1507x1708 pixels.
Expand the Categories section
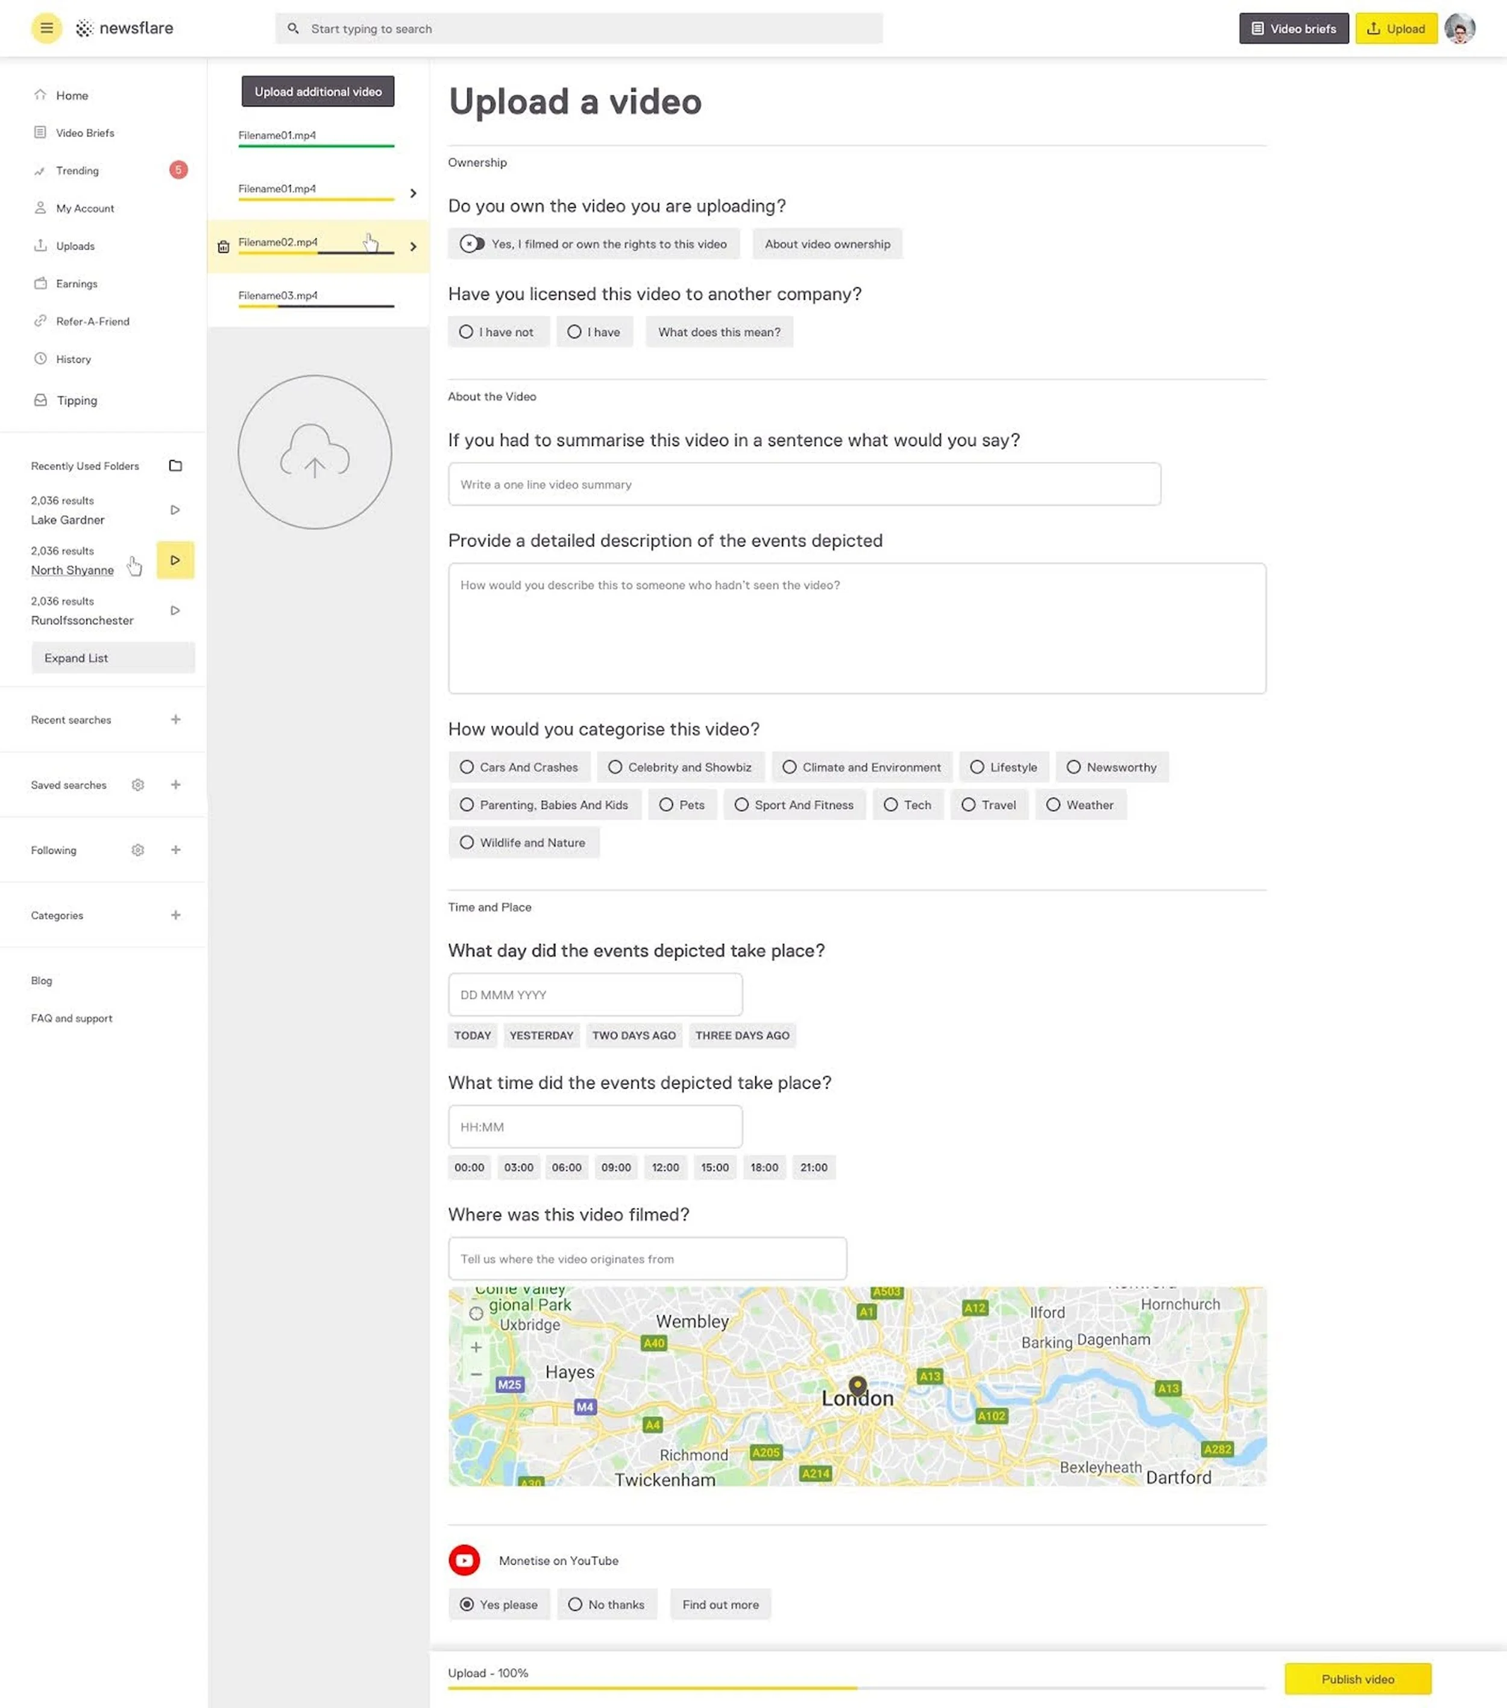[175, 915]
